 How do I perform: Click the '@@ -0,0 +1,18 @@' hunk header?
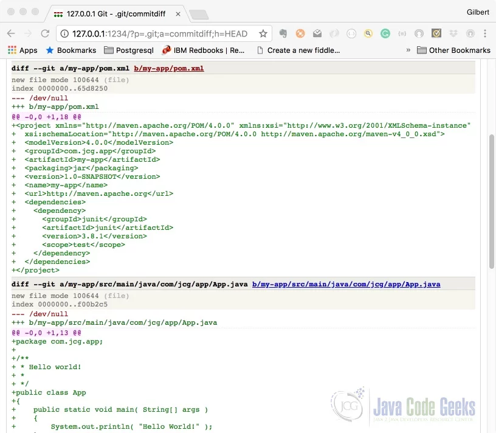(x=46, y=117)
